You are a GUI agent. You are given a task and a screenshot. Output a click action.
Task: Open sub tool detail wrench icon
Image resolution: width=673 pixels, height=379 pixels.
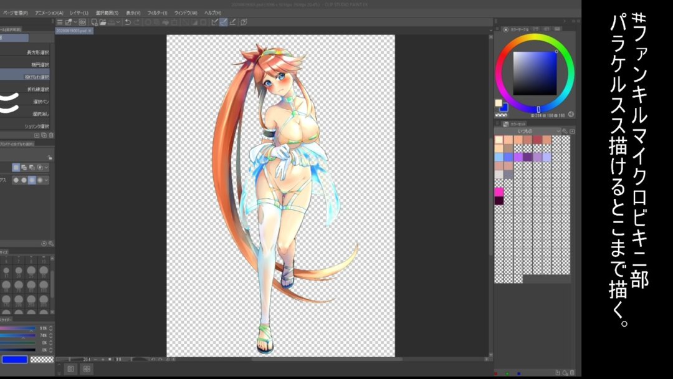[x=50, y=243]
